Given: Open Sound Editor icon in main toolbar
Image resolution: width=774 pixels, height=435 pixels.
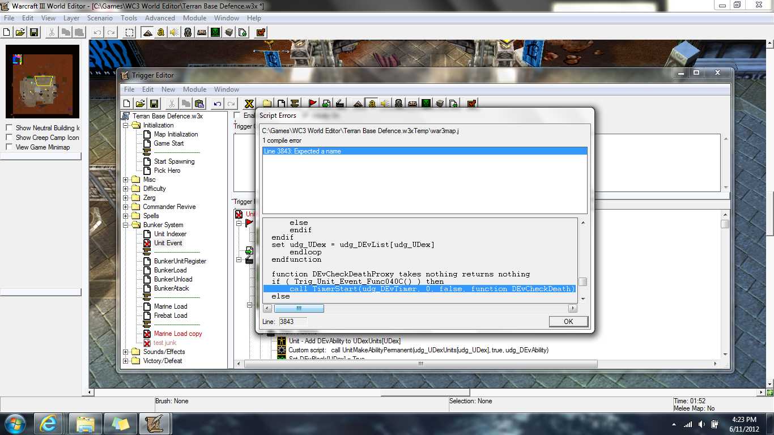Looking at the screenshot, I should (x=175, y=33).
